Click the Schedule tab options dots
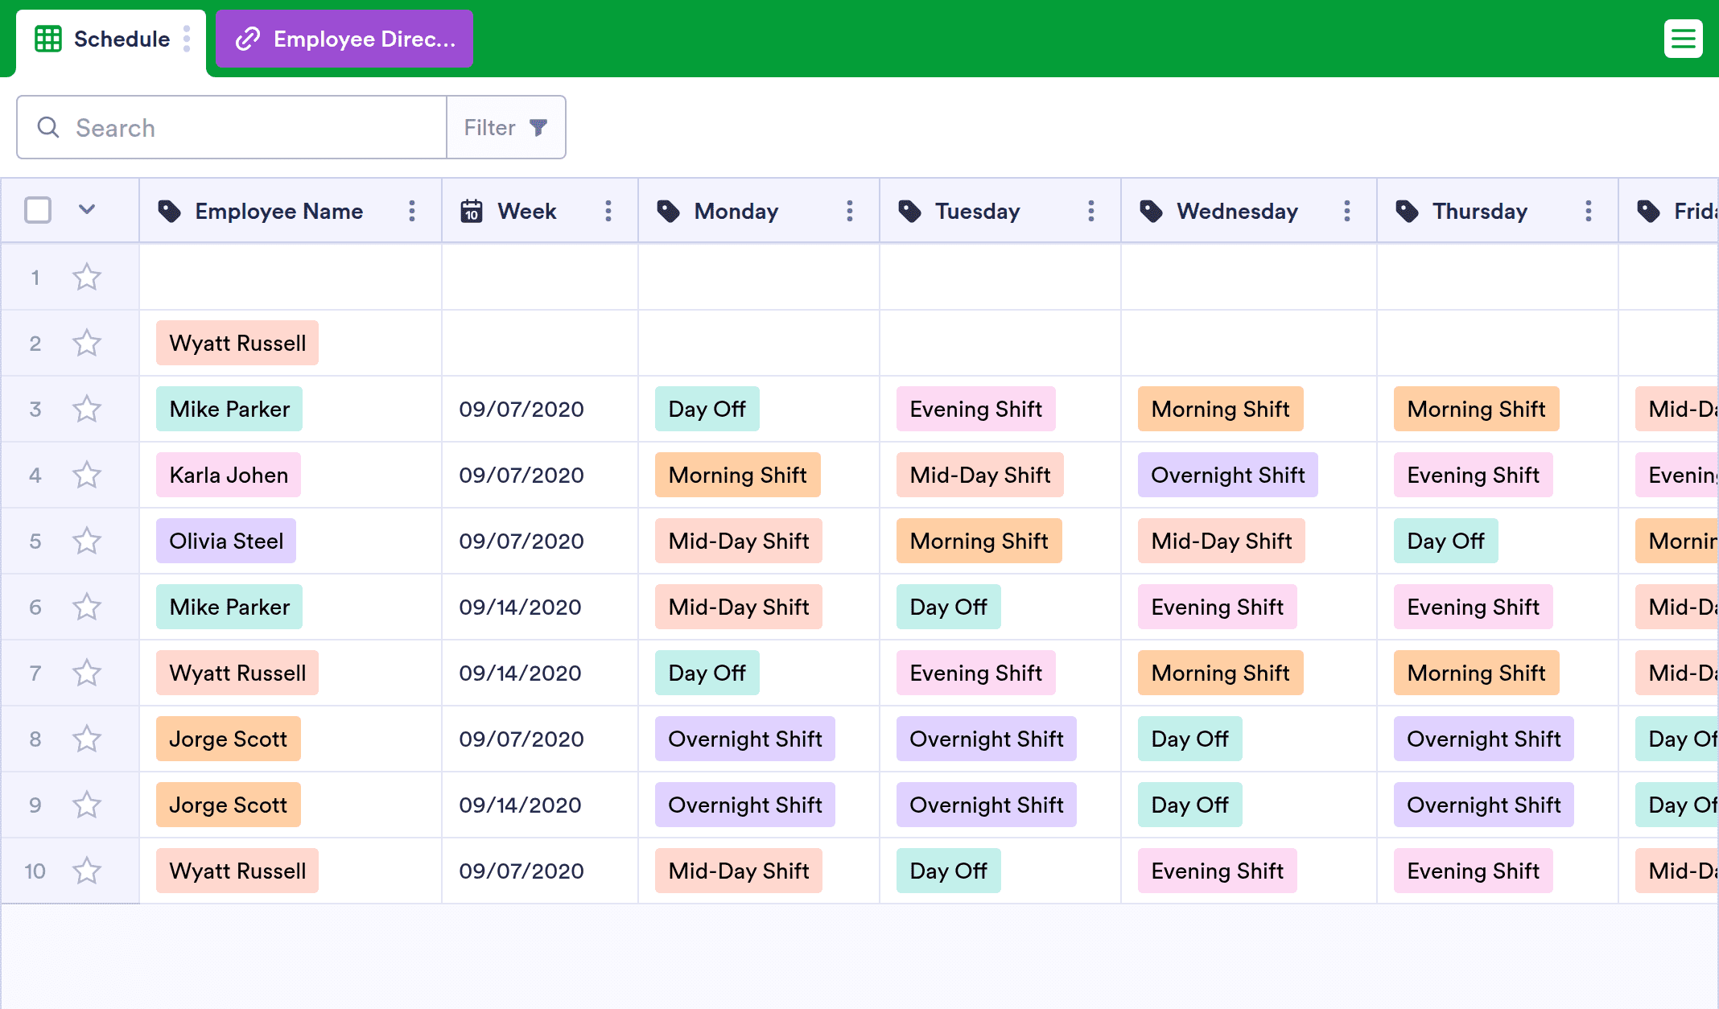Viewport: 1719px width, 1009px height. (187, 39)
